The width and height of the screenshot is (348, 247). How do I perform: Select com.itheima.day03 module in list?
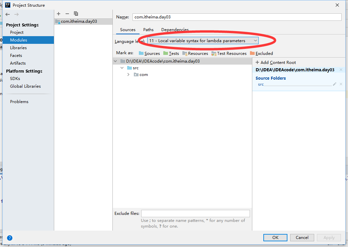pyautogui.click(x=83, y=21)
